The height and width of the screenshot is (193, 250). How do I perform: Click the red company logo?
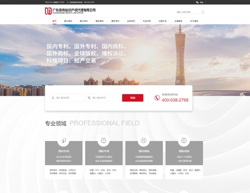click(48, 11)
